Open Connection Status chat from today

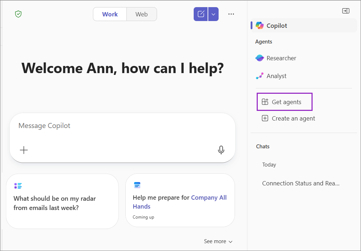pos(301,183)
